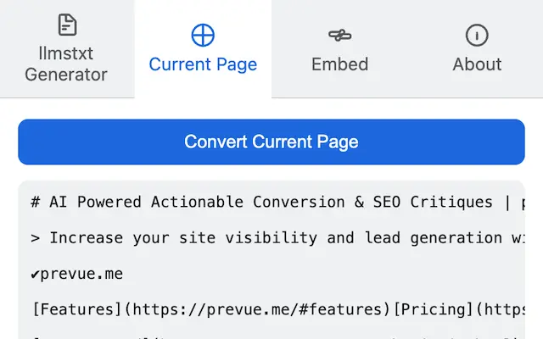This screenshot has width=543, height=339.
Task: Go to the About tab label
Action: tap(477, 64)
